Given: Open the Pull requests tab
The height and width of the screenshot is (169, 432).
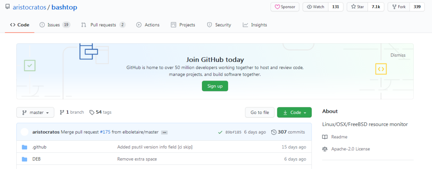Looking at the screenshot, I should pyautogui.click(x=103, y=25).
